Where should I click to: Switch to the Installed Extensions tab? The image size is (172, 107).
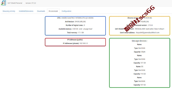26,11
